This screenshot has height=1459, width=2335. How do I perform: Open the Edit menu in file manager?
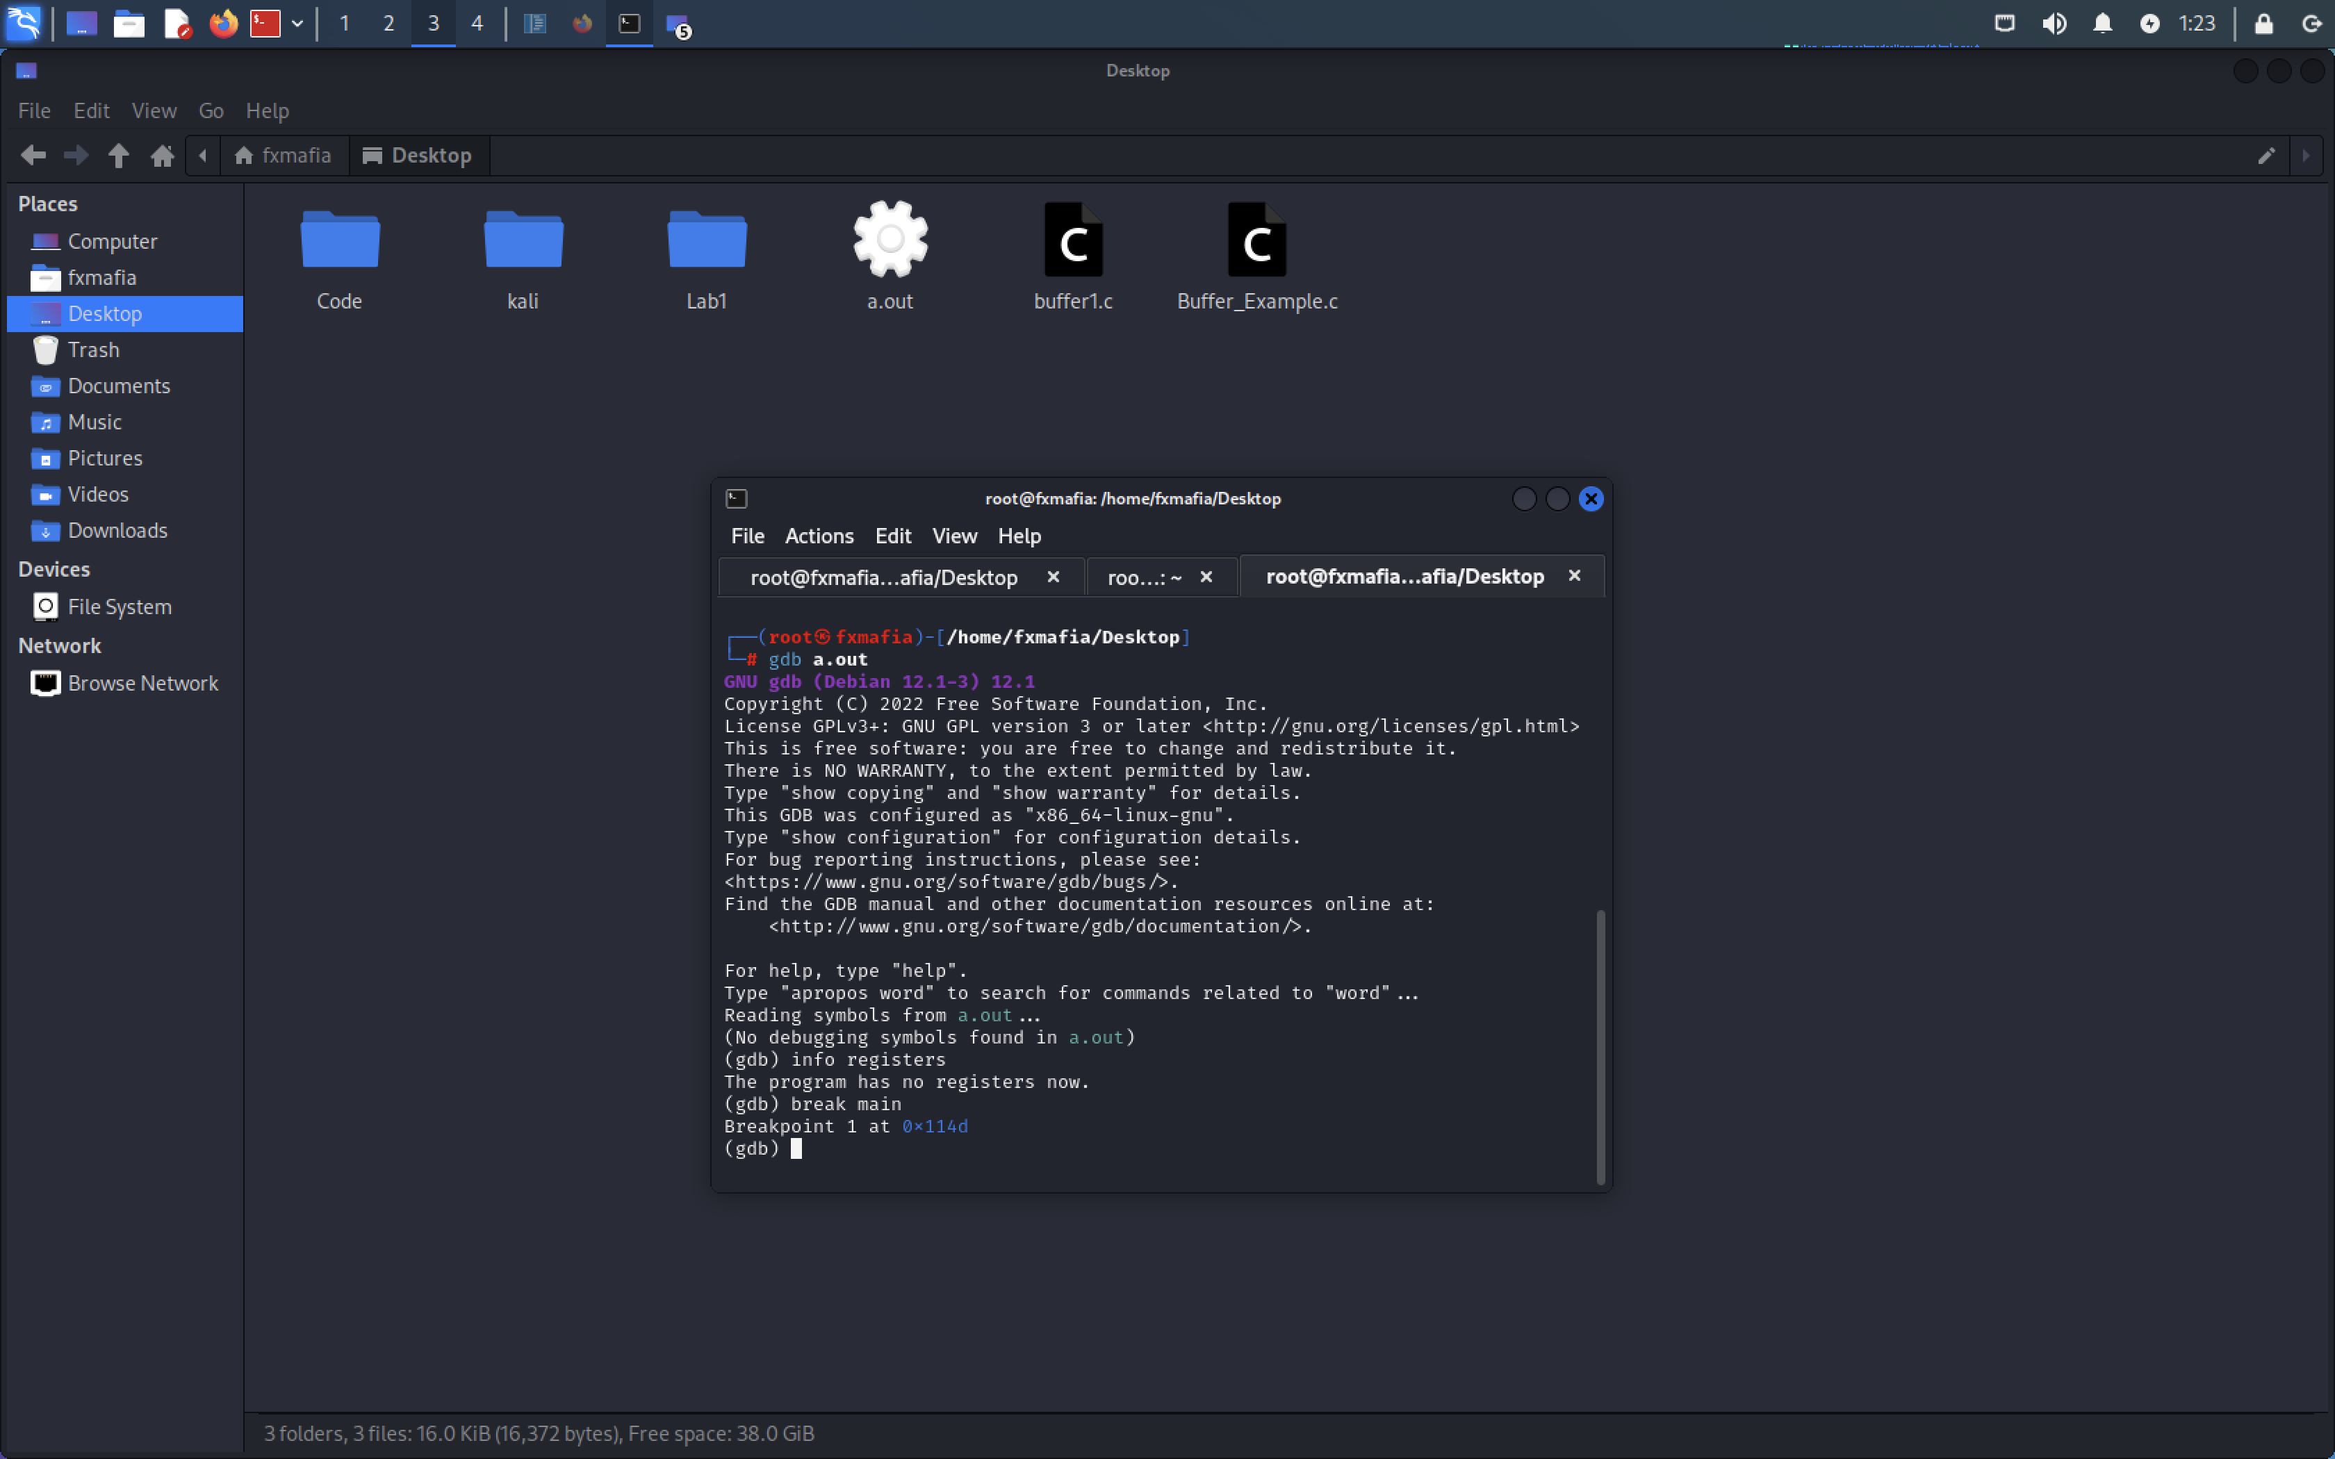pos(91,111)
